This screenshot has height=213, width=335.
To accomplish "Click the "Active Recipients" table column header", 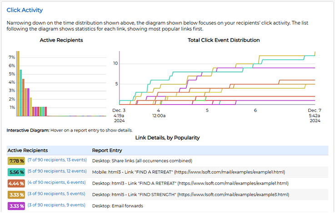I will pyautogui.click(x=28, y=150).
